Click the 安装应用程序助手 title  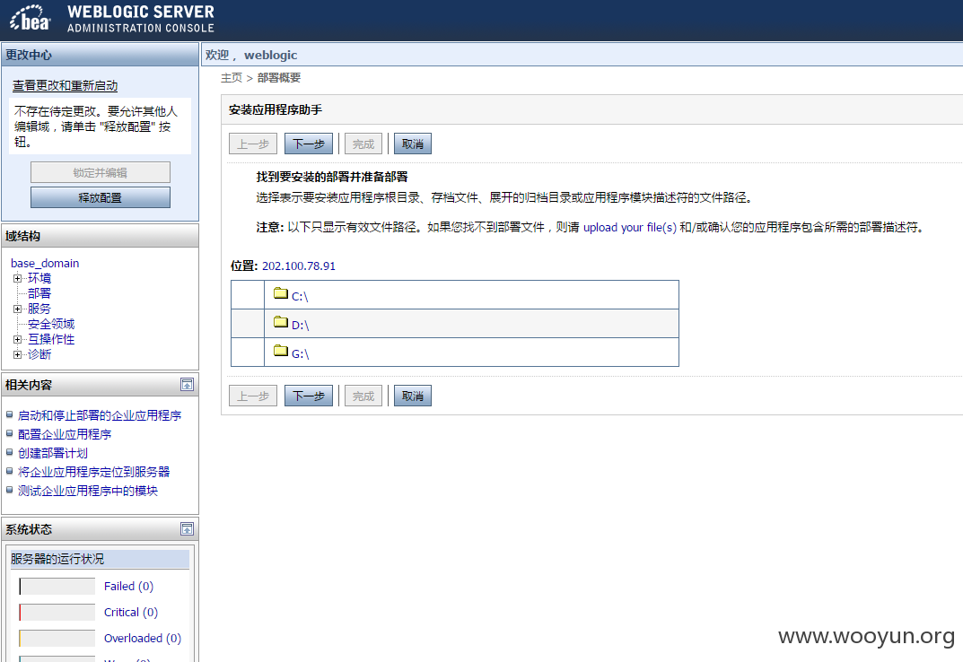click(276, 110)
